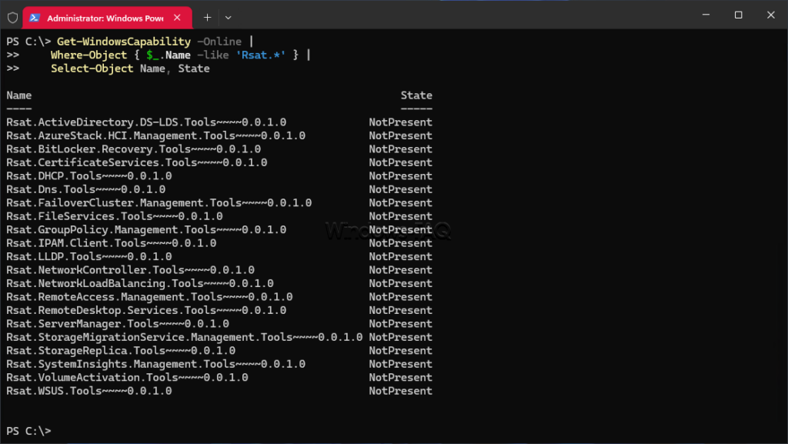Viewport: 788px width, 444px height.
Task: Click the Rsat.CertificateServices.Tools entry
Action: coord(137,162)
